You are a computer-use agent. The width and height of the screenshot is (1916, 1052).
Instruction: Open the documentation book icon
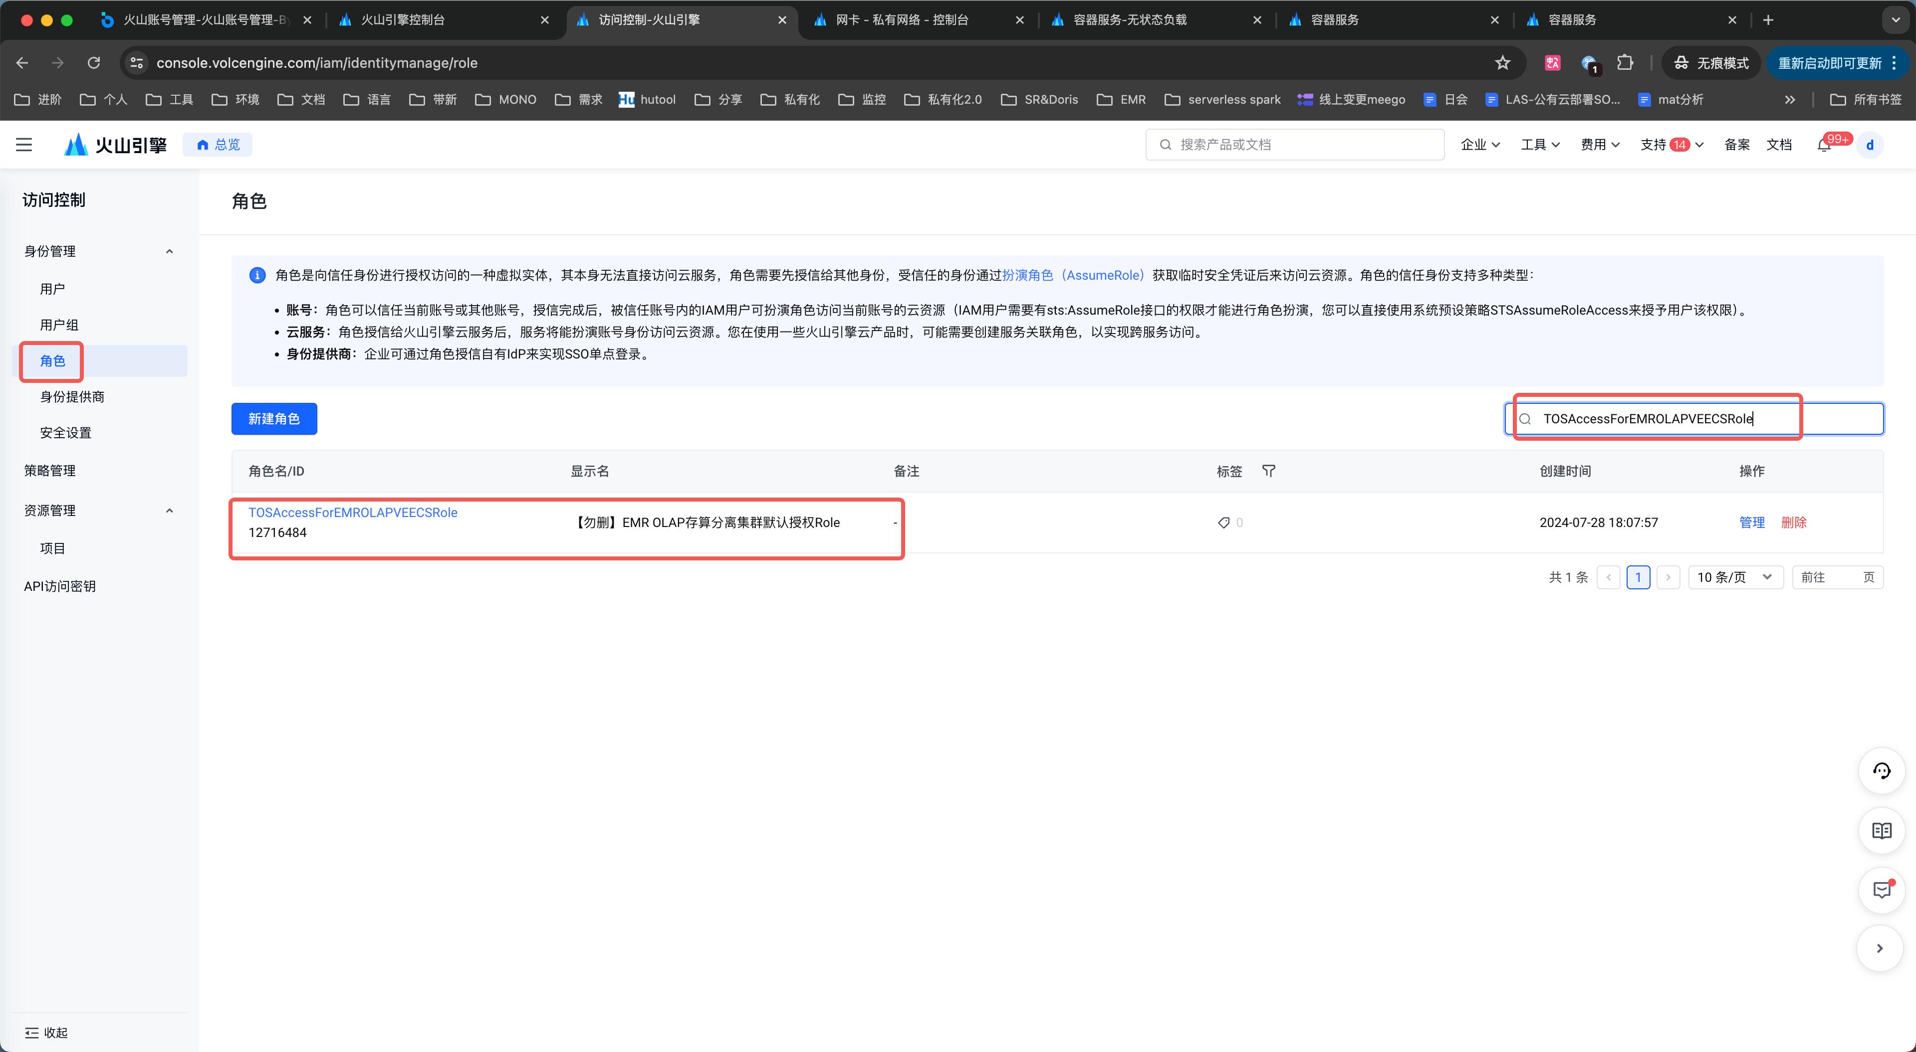(1881, 831)
